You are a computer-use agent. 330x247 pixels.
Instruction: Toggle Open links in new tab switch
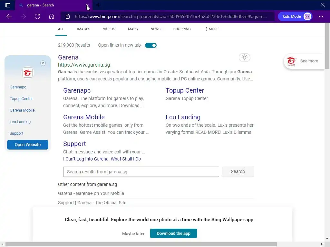[151, 45]
